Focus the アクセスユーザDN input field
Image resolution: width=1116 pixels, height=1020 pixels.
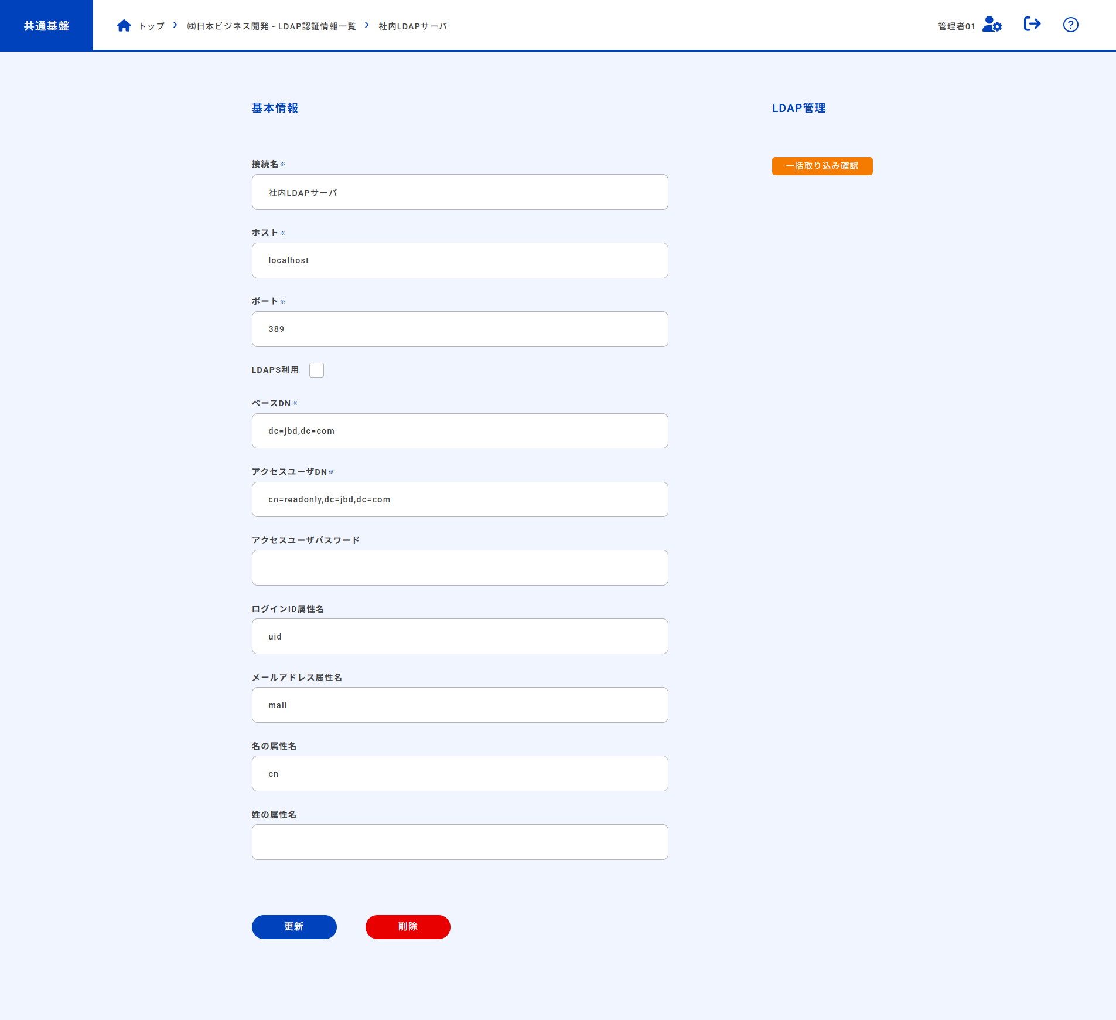[x=460, y=500]
